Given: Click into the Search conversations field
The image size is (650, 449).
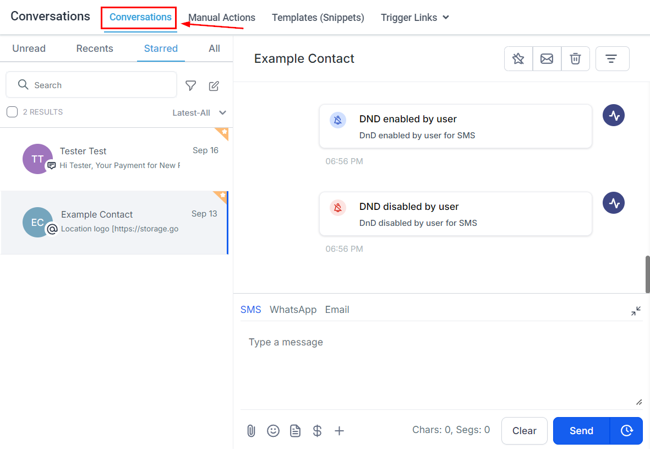Looking at the screenshot, I should 91,85.
